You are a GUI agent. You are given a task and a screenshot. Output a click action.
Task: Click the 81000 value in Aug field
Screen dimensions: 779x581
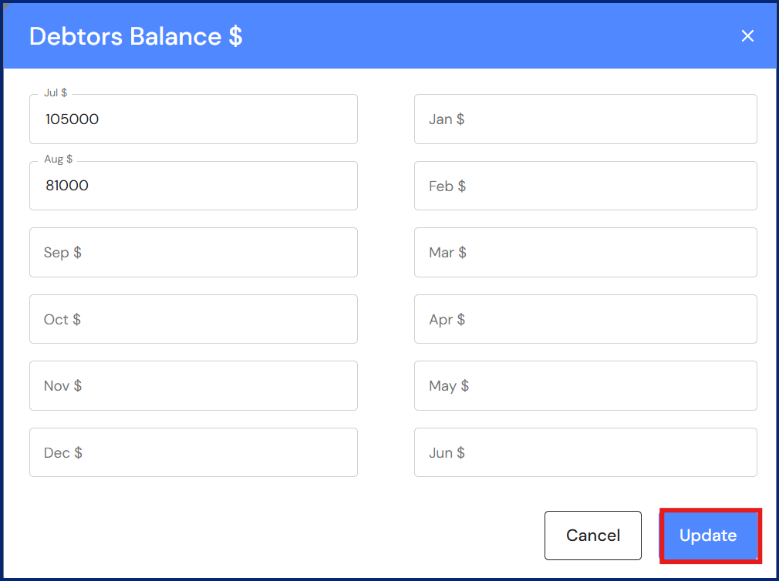pos(67,186)
